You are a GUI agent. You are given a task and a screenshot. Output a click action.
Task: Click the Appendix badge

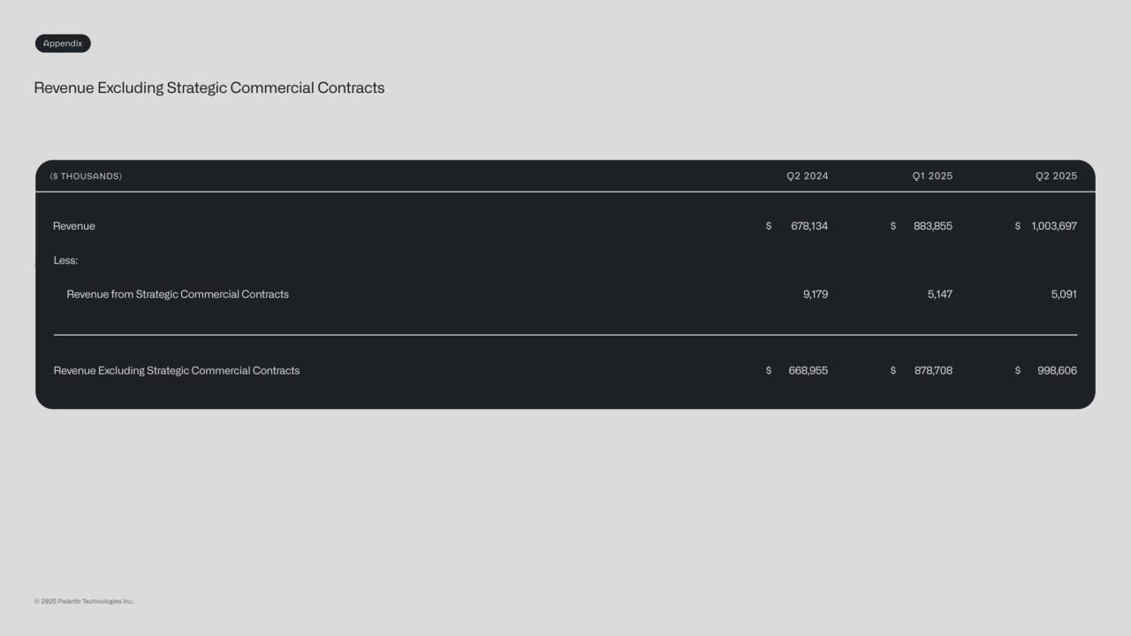click(x=63, y=43)
